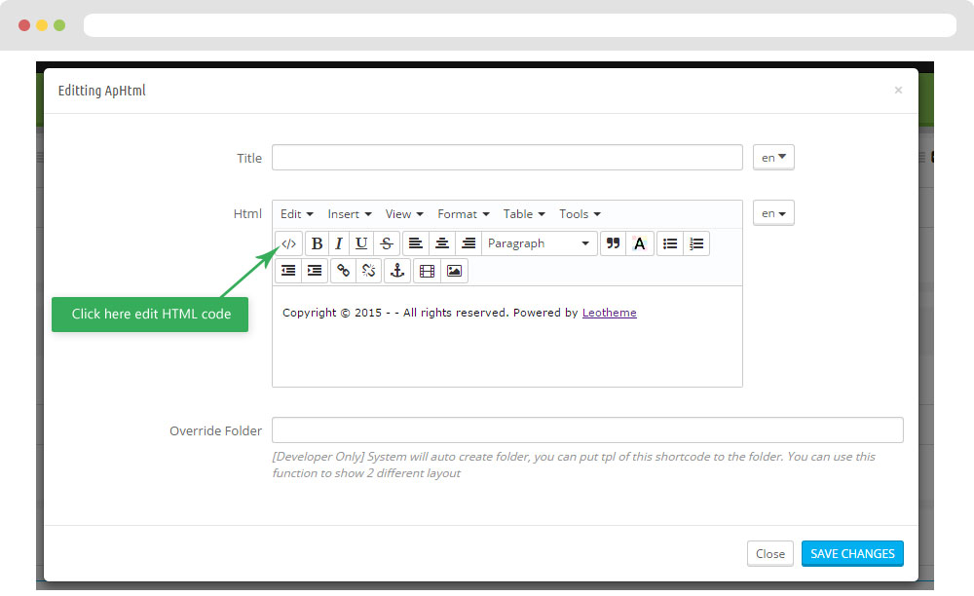Open the Title language 'en' dropdown
This screenshot has height=596, width=974.
(x=773, y=158)
